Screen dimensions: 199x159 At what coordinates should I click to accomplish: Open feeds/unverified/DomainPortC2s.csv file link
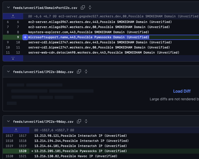tap(45, 8)
